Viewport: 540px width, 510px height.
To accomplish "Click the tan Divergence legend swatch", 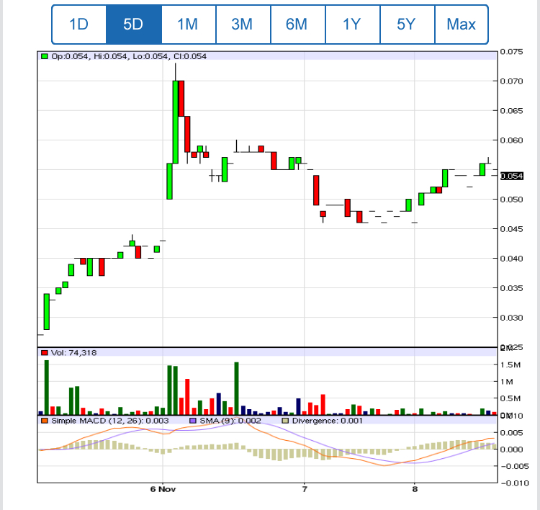I will [x=285, y=421].
